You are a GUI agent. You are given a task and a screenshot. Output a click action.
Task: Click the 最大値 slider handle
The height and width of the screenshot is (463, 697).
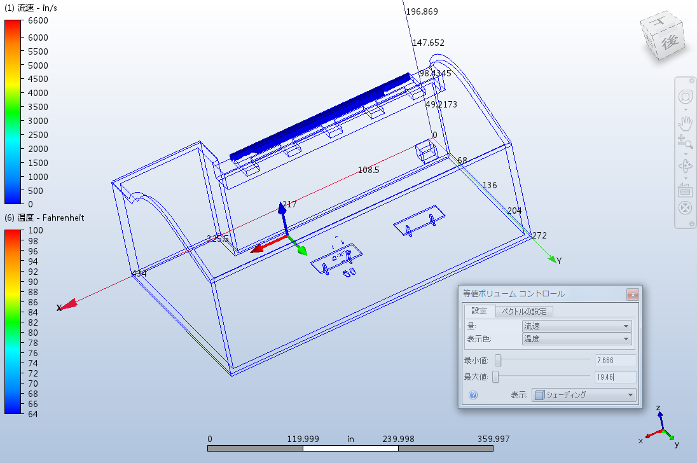point(495,377)
